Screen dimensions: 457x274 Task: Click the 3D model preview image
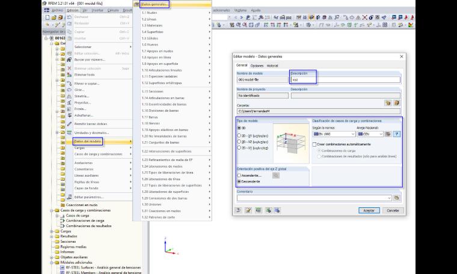[x=291, y=143]
